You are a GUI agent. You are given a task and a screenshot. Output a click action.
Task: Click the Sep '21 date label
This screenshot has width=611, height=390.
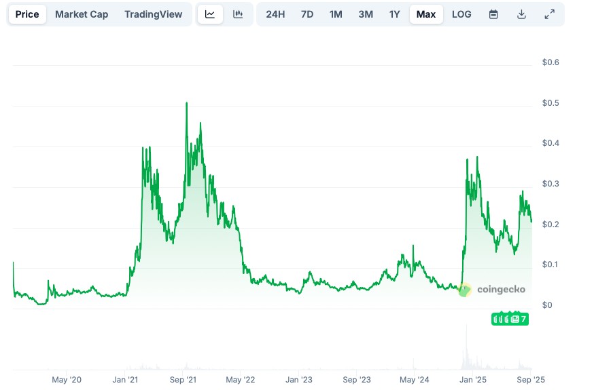click(183, 380)
